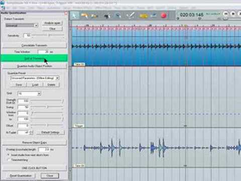Image resolution: width=241 pixels, height=181 pixels.
Task: Click the Take label on blue track
Action: pos(79,64)
